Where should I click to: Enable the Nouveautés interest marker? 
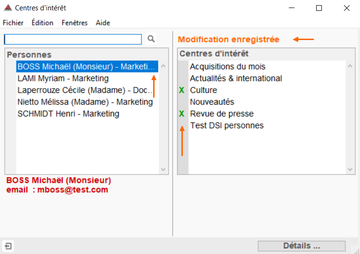coord(183,102)
